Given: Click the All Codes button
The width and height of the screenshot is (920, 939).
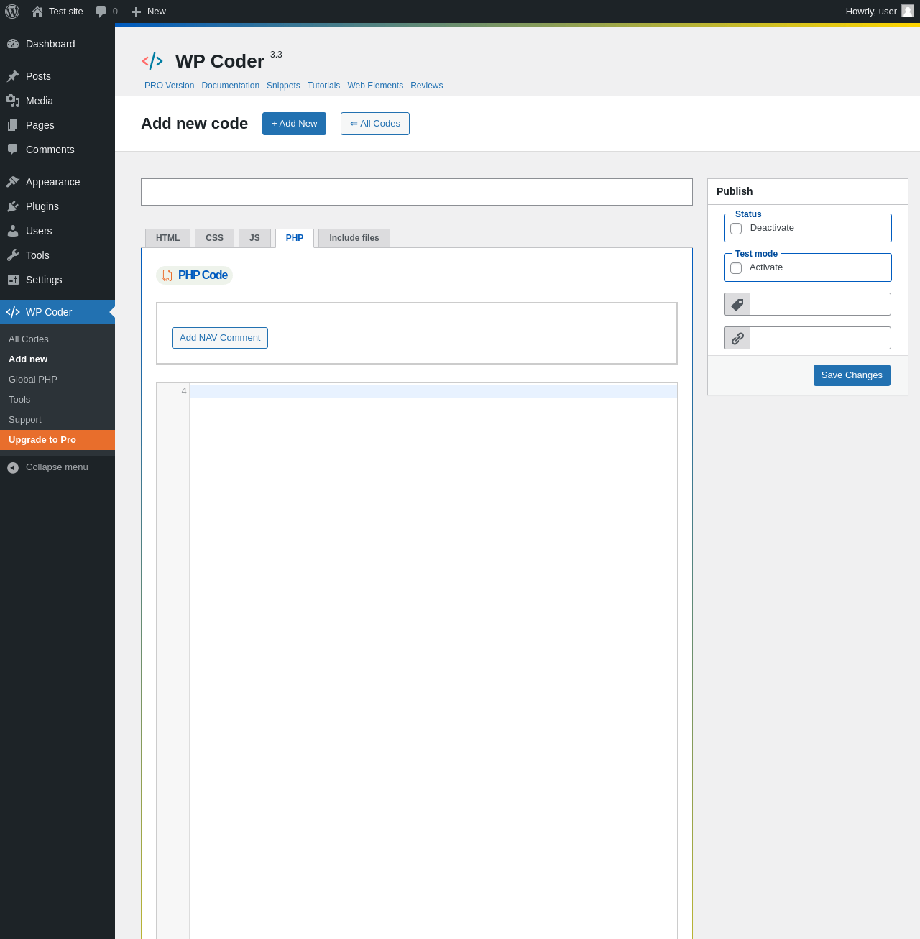Looking at the screenshot, I should click(375, 124).
